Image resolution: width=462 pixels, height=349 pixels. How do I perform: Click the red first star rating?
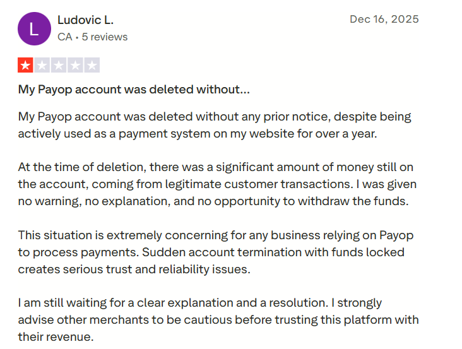[x=26, y=65]
